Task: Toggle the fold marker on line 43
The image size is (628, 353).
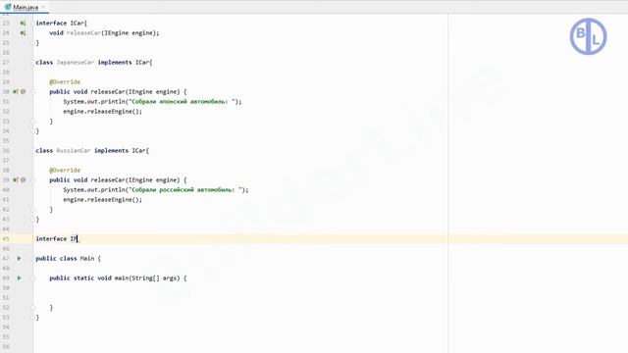Action: (33, 220)
